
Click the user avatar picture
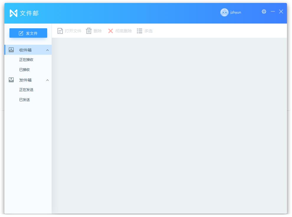[x=224, y=12]
